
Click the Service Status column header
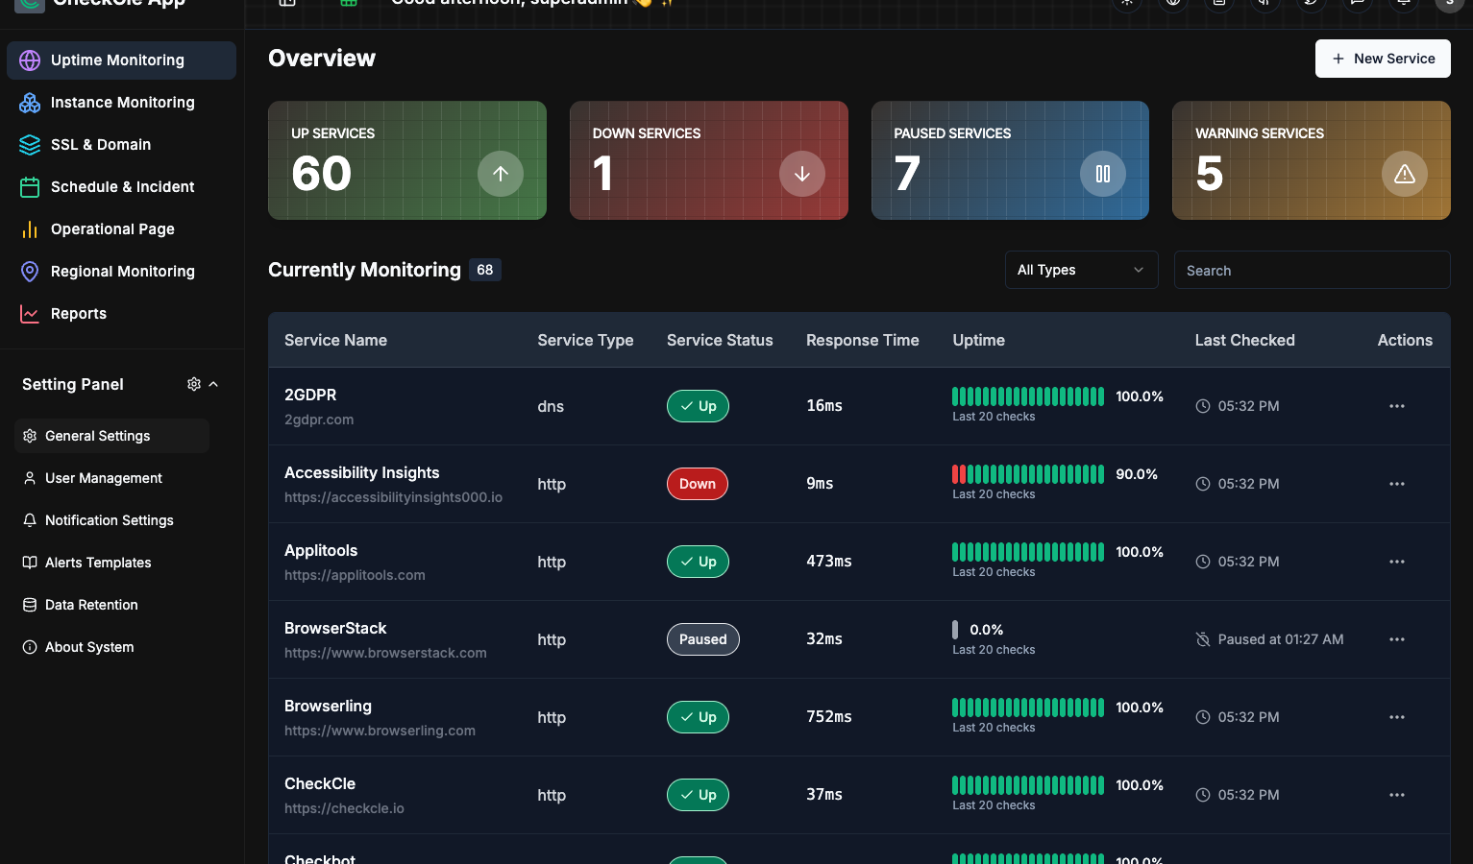(x=720, y=340)
